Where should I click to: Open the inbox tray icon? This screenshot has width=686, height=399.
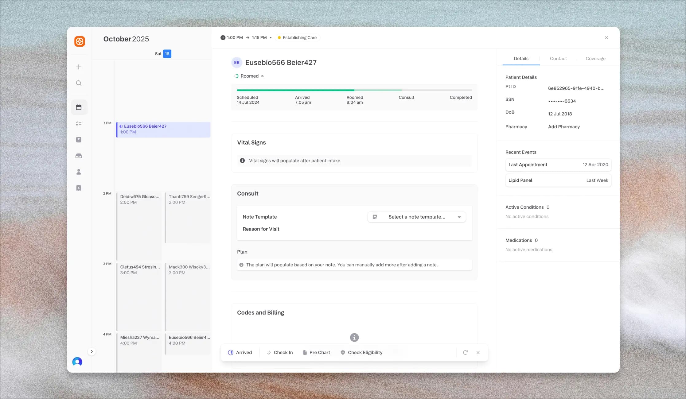click(79, 156)
